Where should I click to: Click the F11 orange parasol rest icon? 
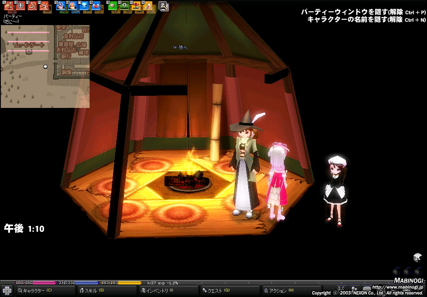click(x=136, y=6)
